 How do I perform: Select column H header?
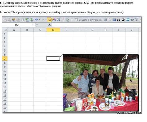pyautogui.click(x=105, y=30)
